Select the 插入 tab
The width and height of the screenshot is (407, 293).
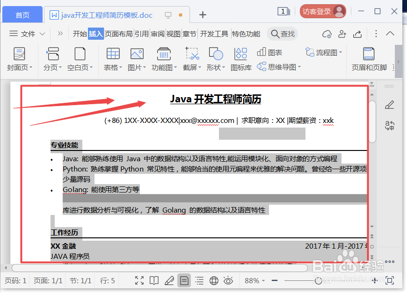pos(96,34)
